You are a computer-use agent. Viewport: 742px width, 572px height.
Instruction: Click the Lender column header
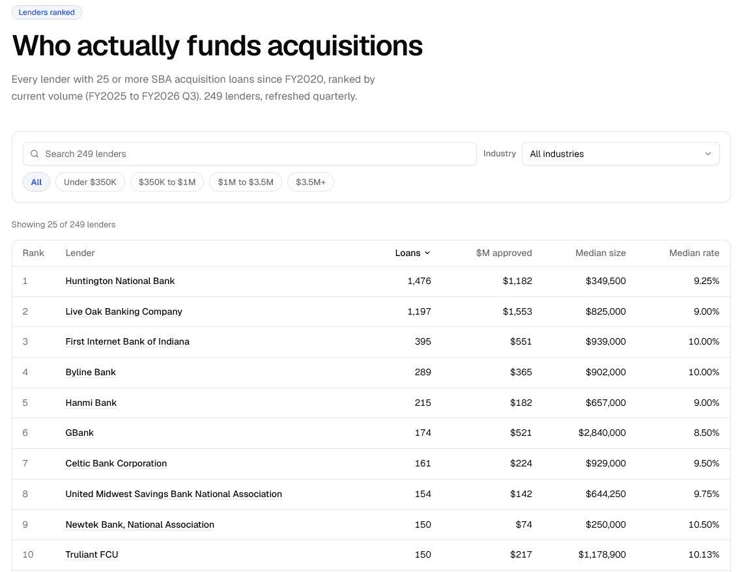[80, 253]
